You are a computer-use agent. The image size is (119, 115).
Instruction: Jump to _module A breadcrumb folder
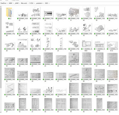tap(39, 3)
